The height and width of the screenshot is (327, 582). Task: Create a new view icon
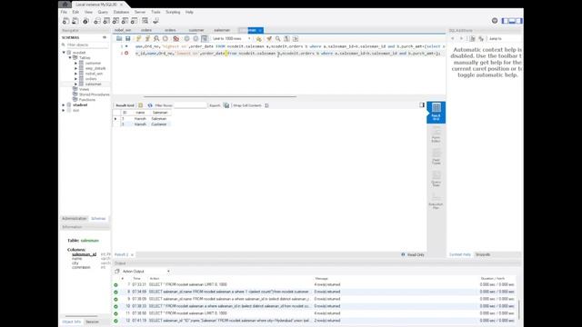click(x=115, y=21)
